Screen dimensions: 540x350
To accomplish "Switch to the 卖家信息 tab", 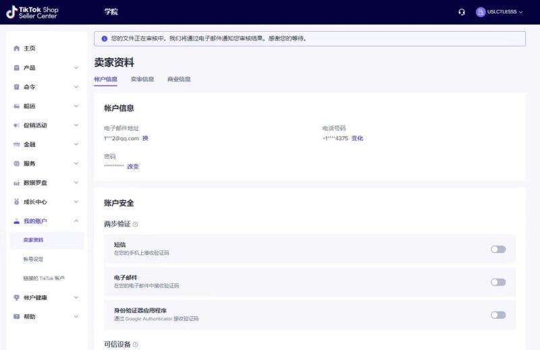I will point(142,79).
